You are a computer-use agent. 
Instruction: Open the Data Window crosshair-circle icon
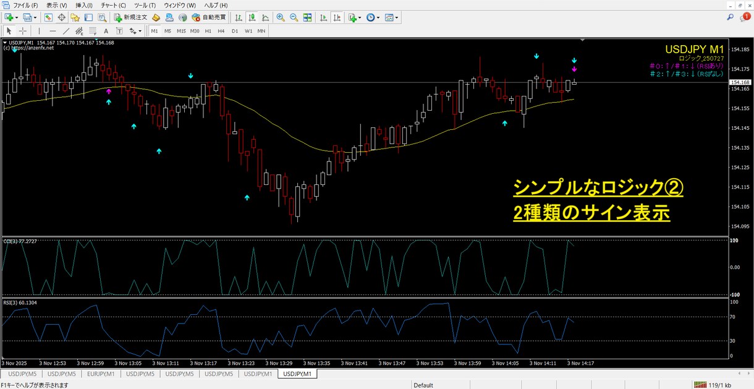point(62,18)
